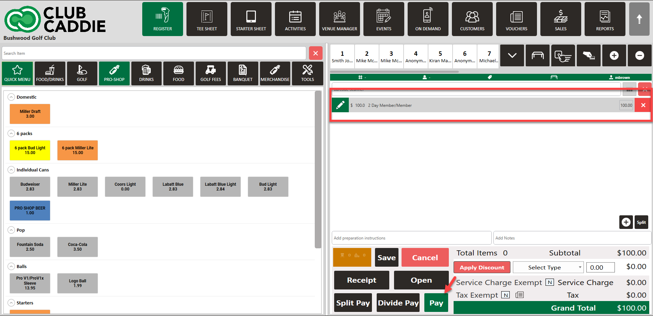Click the pencil edit icon on cart item

[340, 105]
